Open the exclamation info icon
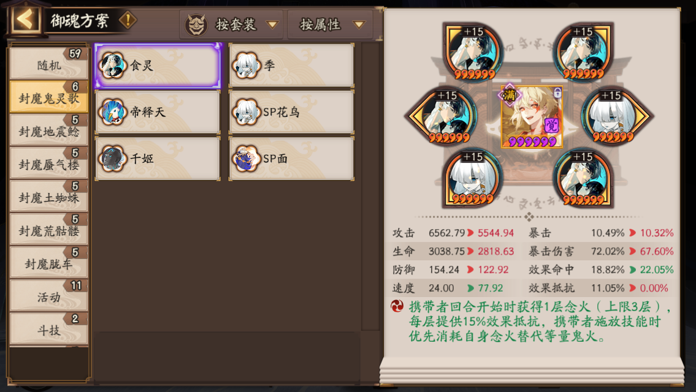This screenshot has height=392, width=696. point(128,20)
